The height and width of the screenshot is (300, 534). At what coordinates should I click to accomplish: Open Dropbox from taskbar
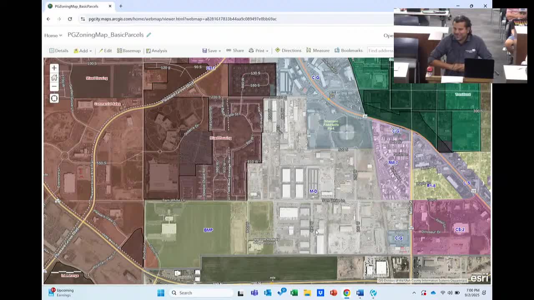(x=320, y=293)
